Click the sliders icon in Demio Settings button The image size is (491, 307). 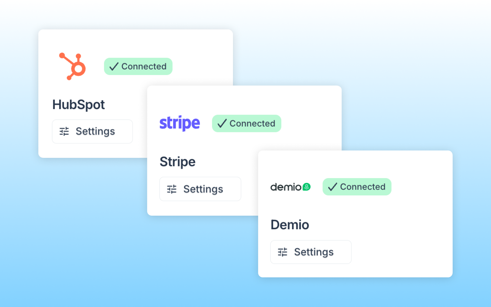pos(283,252)
